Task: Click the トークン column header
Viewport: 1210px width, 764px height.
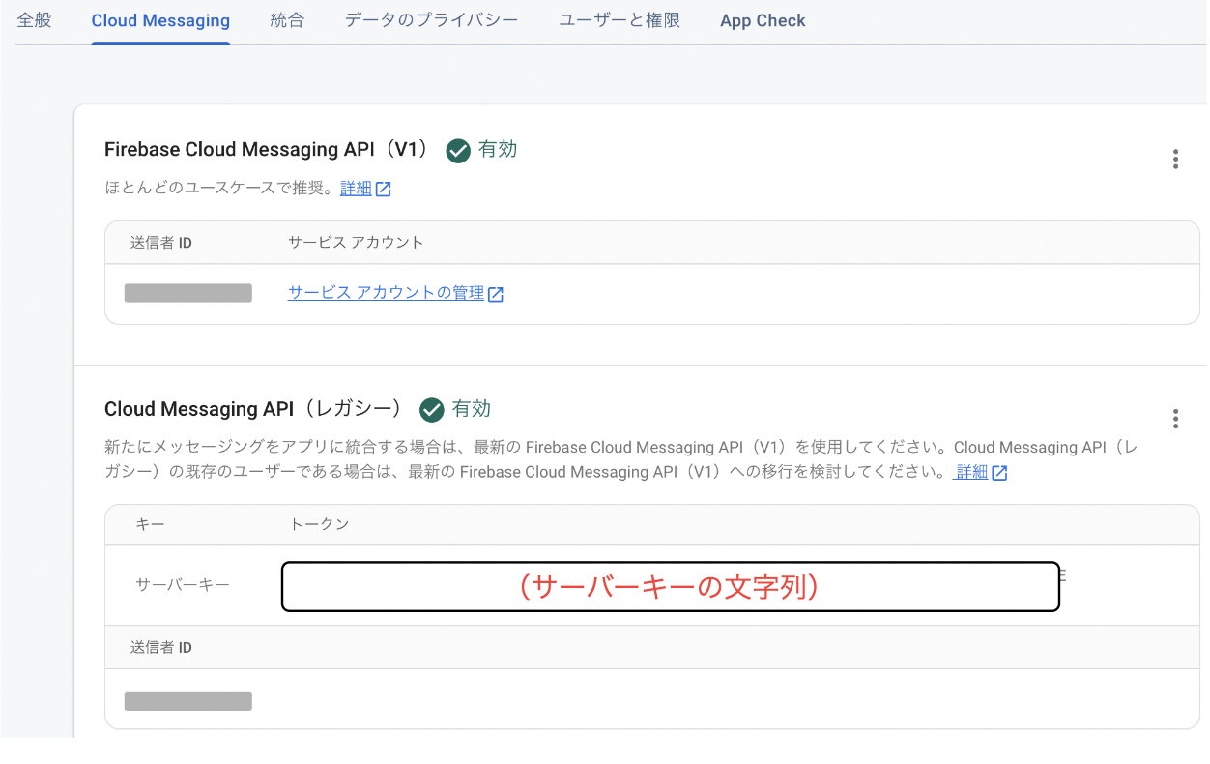Action: pyautogui.click(x=319, y=524)
